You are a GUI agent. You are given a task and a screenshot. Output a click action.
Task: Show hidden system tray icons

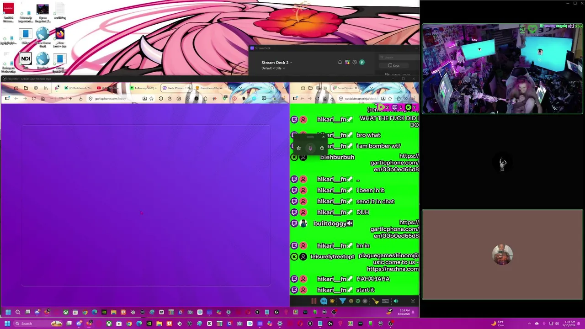(530, 324)
